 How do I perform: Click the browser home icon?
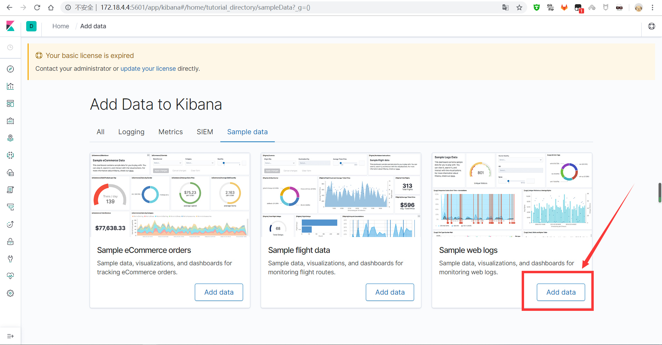(x=51, y=8)
